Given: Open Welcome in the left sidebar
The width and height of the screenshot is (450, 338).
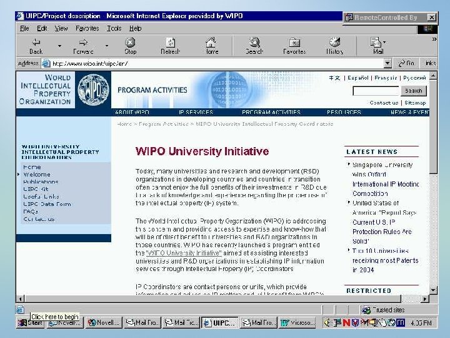Looking at the screenshot, I should pos(37,175).
